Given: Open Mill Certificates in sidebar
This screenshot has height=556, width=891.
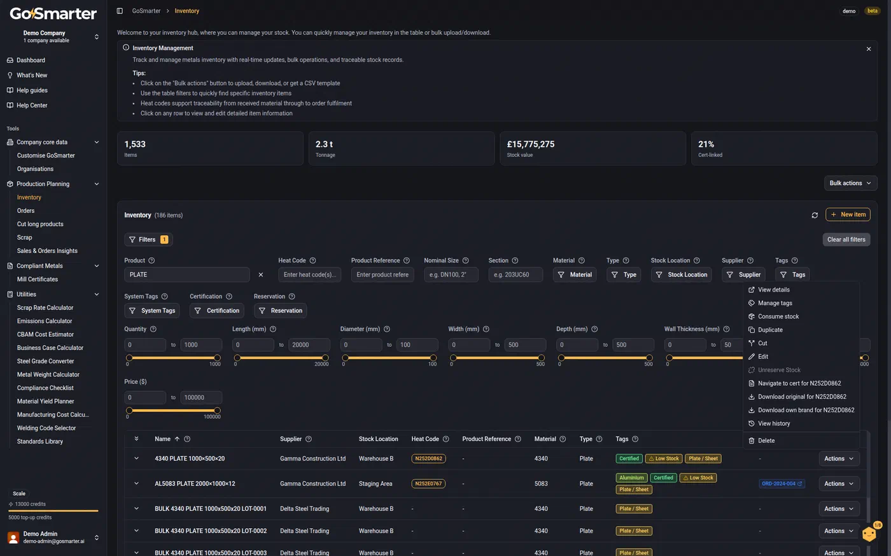Looking at the screenshot, I should pyautogui.click(x=38, y=280).
